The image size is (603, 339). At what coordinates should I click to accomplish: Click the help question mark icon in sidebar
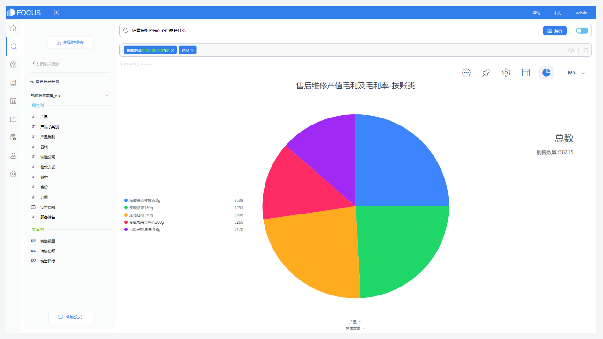pyautogui.click(x=13, y=65)
